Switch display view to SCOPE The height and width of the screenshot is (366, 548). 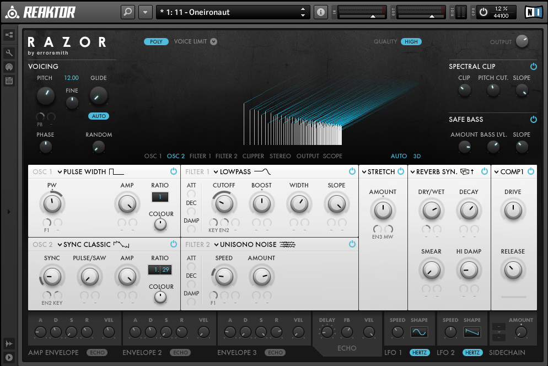tap(332, 156)
